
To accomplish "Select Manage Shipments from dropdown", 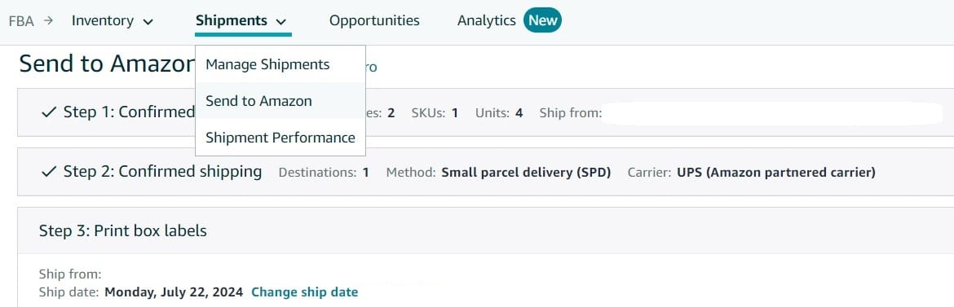I will click(267, 64).
